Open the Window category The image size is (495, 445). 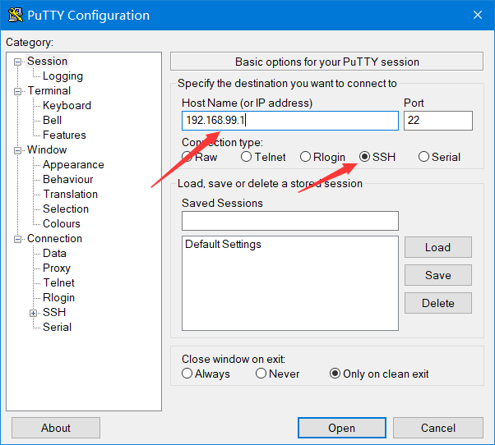click(x=47, y=149)
